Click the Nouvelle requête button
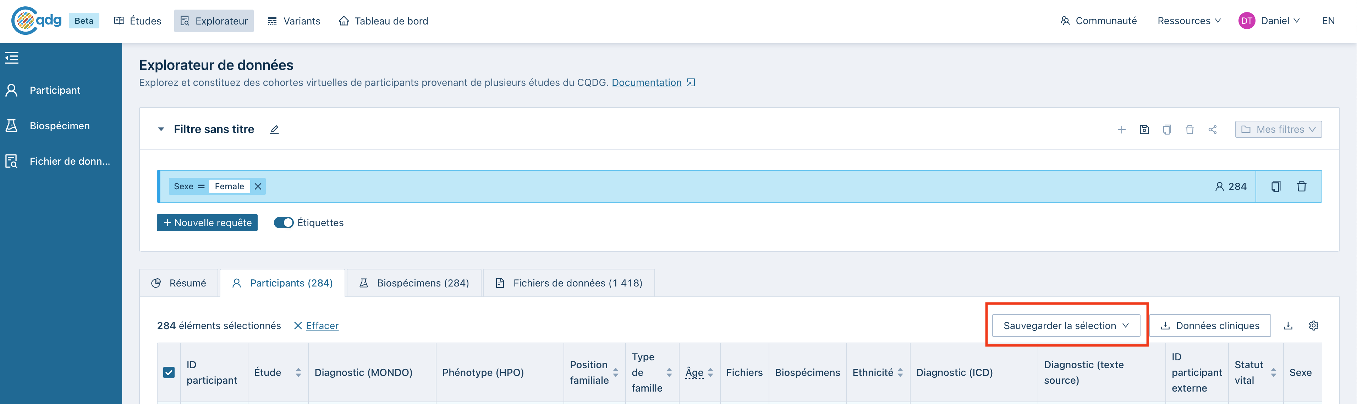The width and height of the screenshot is (1357, 404). click(x=207, y=223)
